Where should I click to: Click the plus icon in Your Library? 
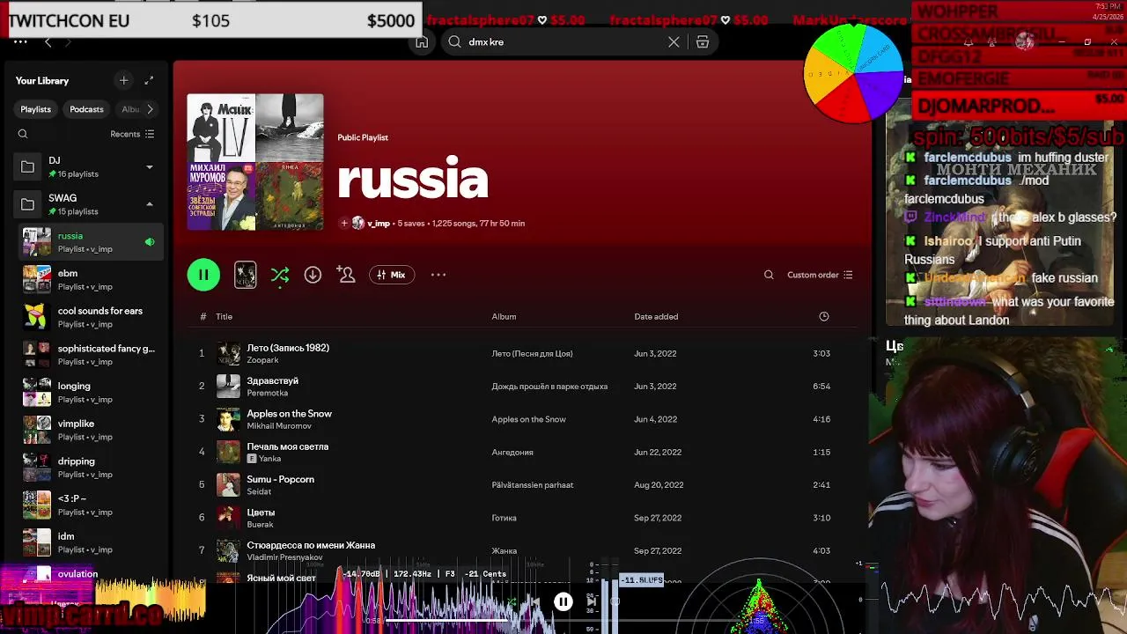point(123,80)
